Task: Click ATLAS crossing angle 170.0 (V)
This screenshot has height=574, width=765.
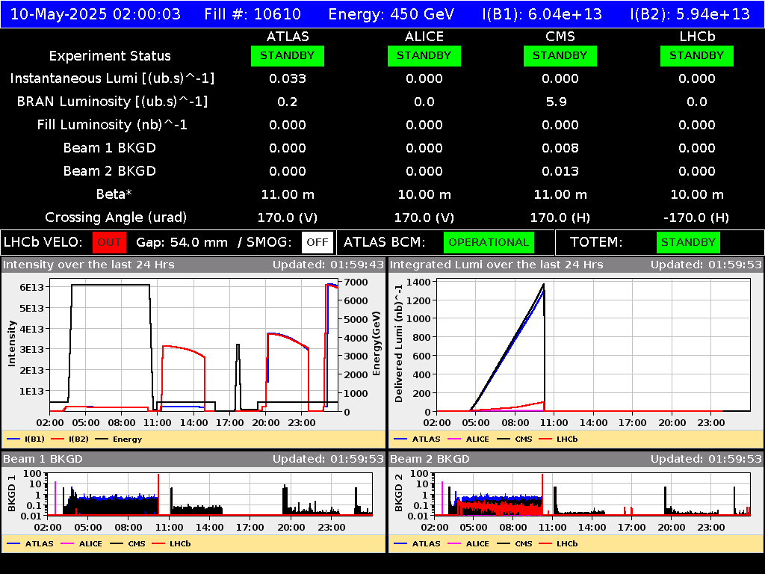Action: click(288, 217)
